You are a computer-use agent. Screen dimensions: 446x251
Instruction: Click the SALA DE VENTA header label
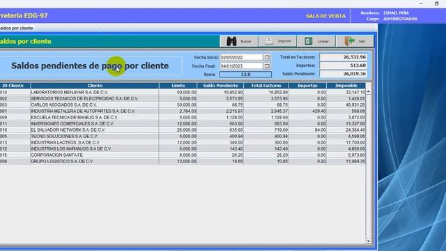(325, 16)
